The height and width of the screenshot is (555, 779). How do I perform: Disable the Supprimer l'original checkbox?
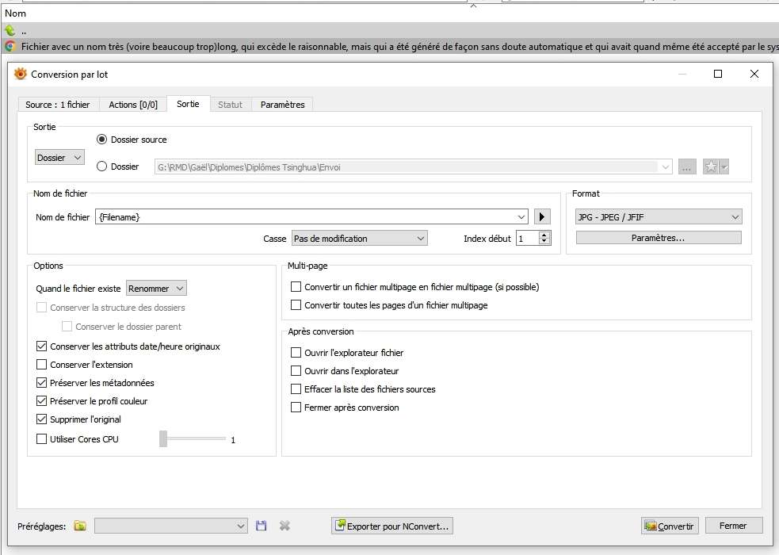pyautogui.click(x=42, y=419)
